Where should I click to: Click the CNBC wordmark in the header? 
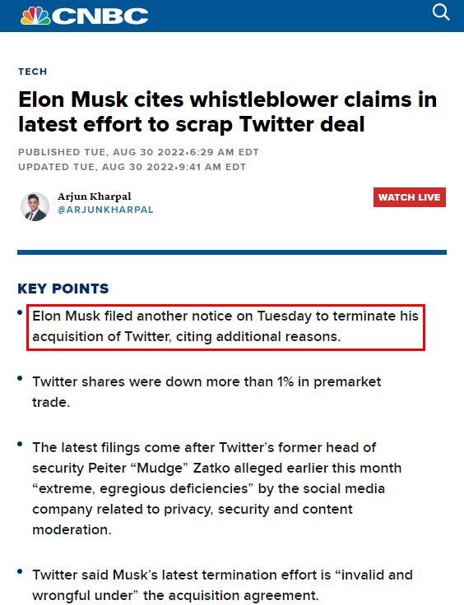100,16
